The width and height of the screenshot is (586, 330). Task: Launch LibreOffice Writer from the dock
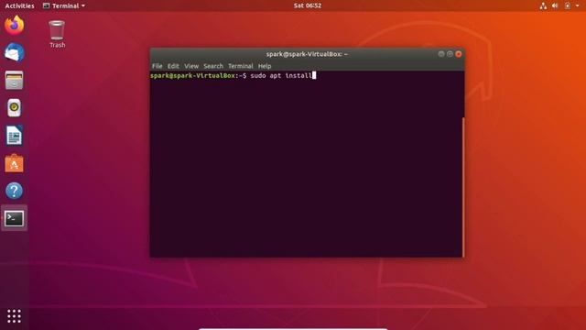[x=15, y=136]
